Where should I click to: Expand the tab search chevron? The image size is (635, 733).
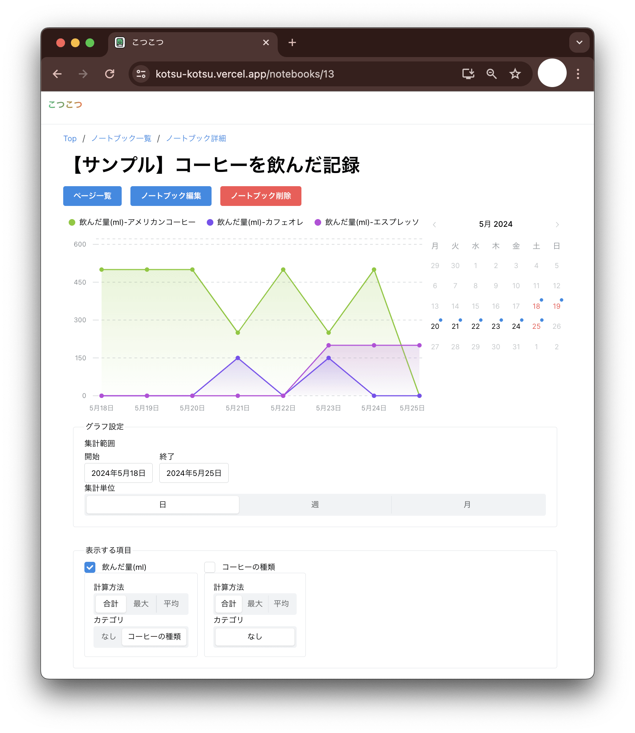point(579,42)
